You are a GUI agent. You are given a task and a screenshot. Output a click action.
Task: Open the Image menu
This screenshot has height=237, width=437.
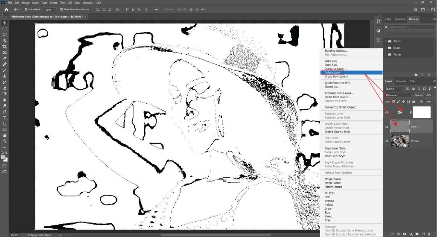click(26, 3)
